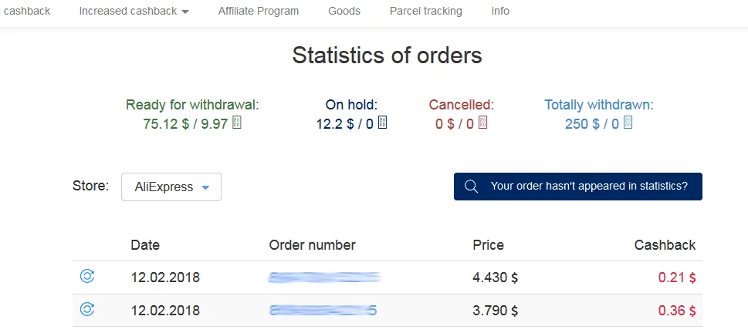Click the bonus icon beside Cancelled amount
748x333 pixels.
click(x=483, y=123)
